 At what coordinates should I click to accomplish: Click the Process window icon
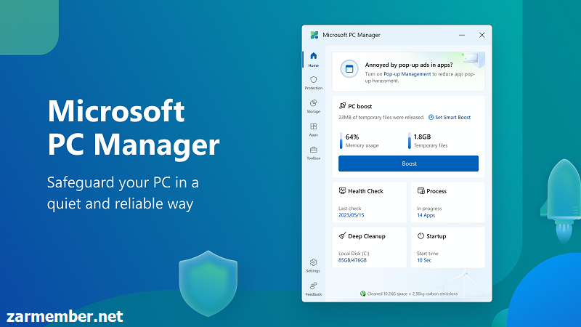coord(421,191)
